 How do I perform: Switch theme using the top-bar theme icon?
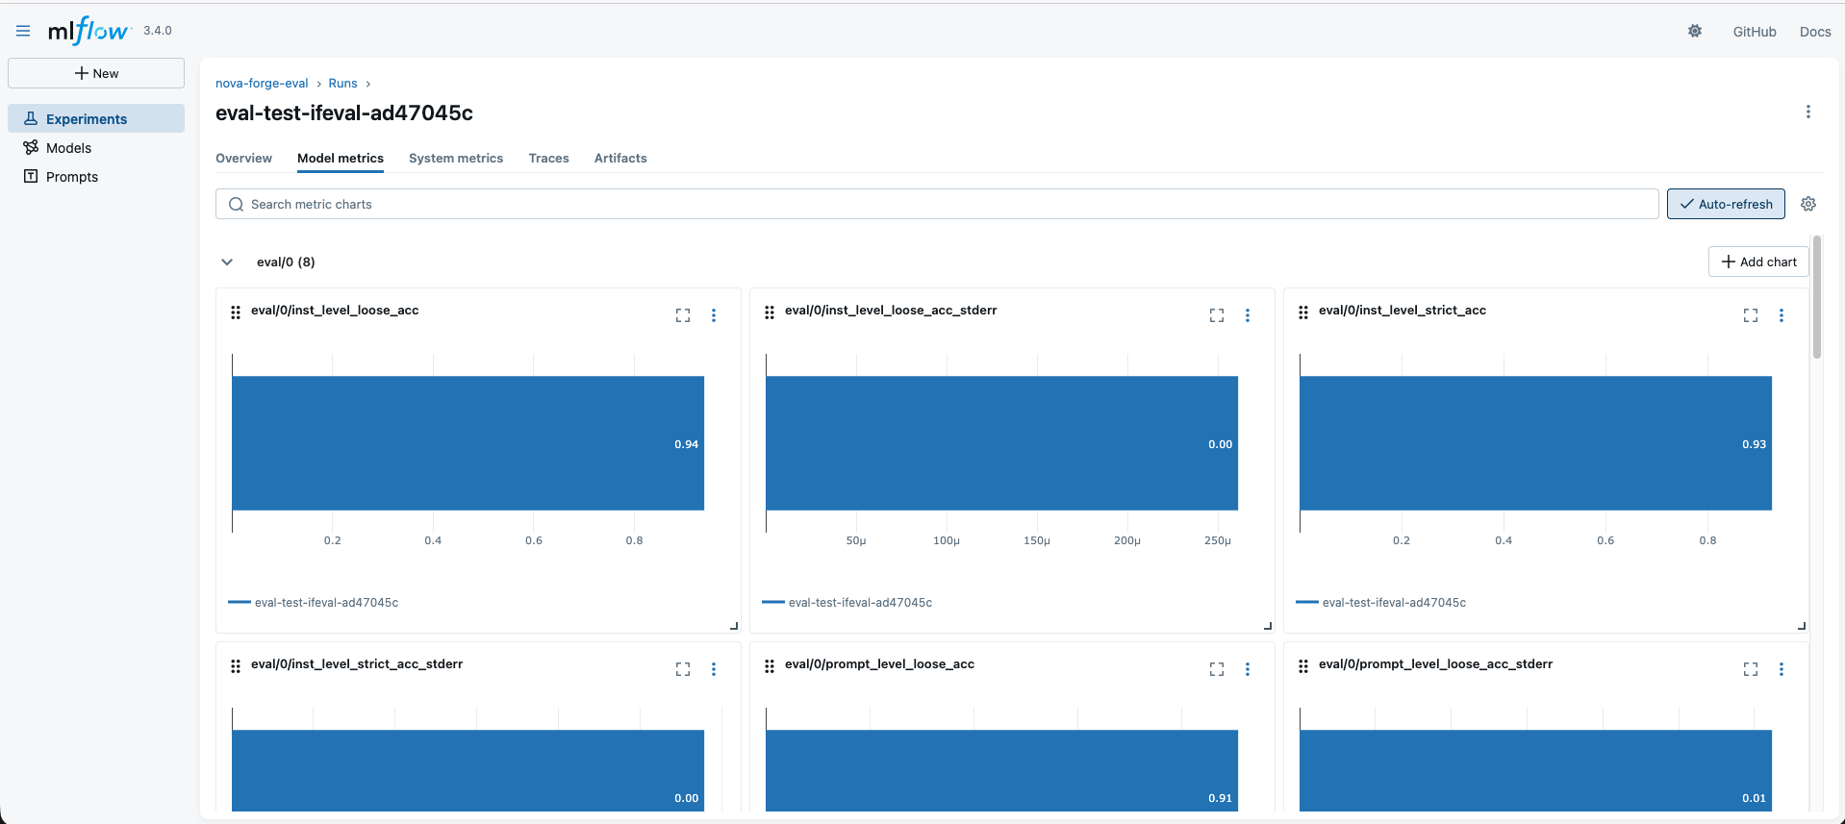click(1695, 32)
